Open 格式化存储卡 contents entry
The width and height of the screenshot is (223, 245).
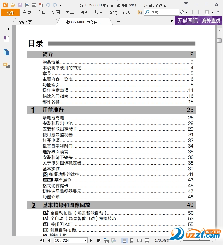pos(118,186)
